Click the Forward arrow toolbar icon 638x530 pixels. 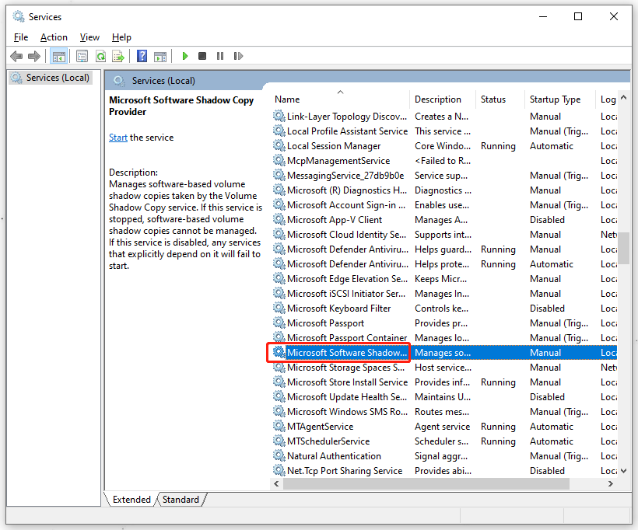coord(34,56)
